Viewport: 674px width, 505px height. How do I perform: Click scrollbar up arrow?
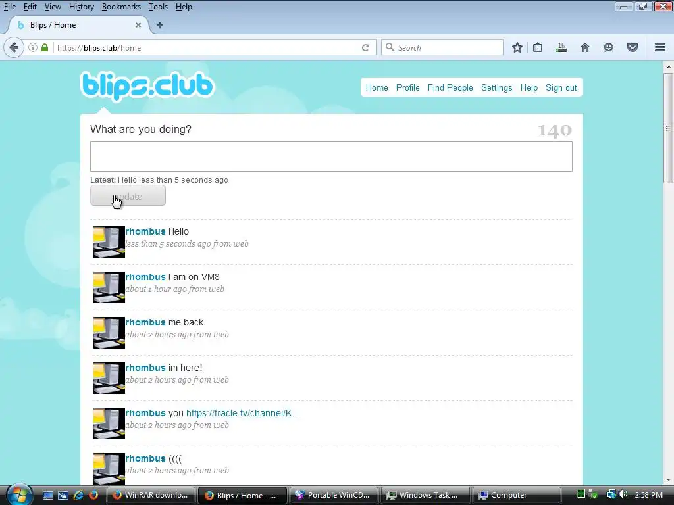point(668,66)
